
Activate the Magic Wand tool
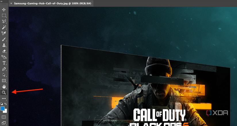pos(4,27)
